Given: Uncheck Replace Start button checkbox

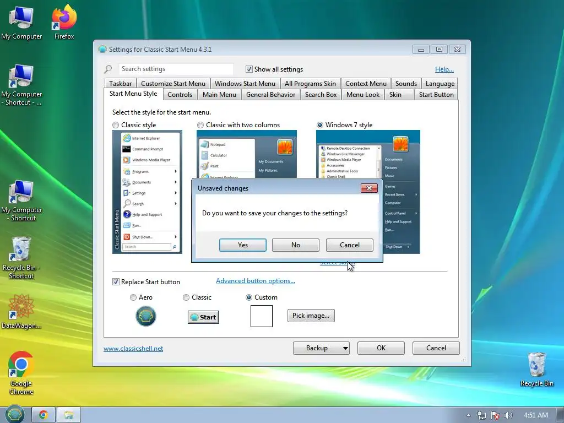Looking at the screenshot, I should pyautogui.click(x=116, y=282).
